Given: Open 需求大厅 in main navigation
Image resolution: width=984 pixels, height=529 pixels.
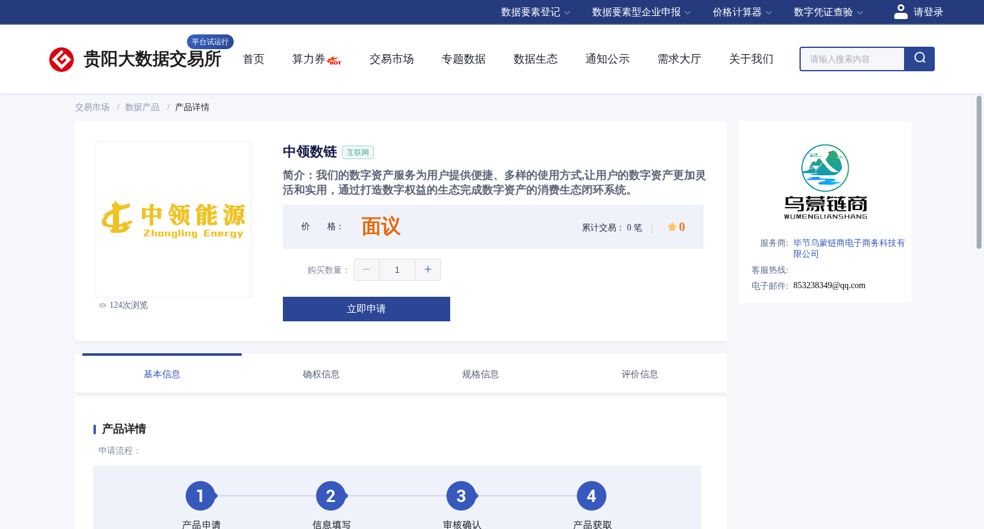Looking at the screenshot, I should coord(680,59).
